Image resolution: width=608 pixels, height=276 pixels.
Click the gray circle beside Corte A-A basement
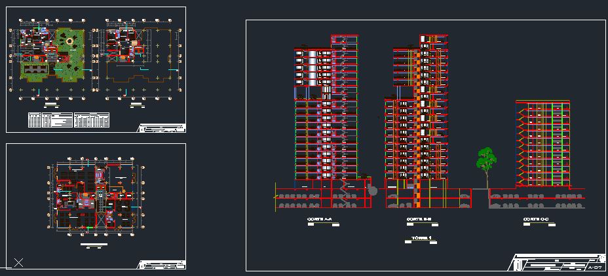pyautogui.click(x=373, y=190)
